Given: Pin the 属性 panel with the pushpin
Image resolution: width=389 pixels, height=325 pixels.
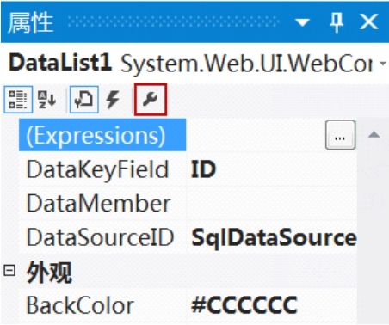Looking at the screenshot, I should (x=337, y=22).
